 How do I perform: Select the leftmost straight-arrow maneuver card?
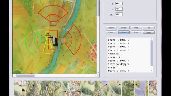pyautogui.click(x=20, y=88)
